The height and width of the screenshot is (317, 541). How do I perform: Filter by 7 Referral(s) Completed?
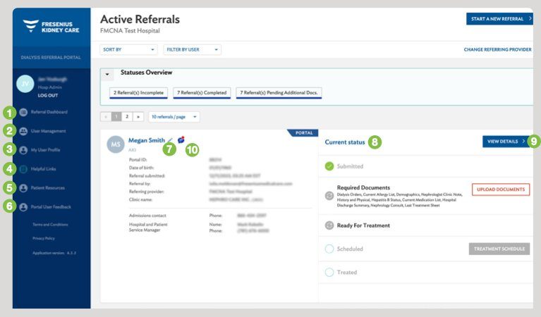tap(202, 93)
